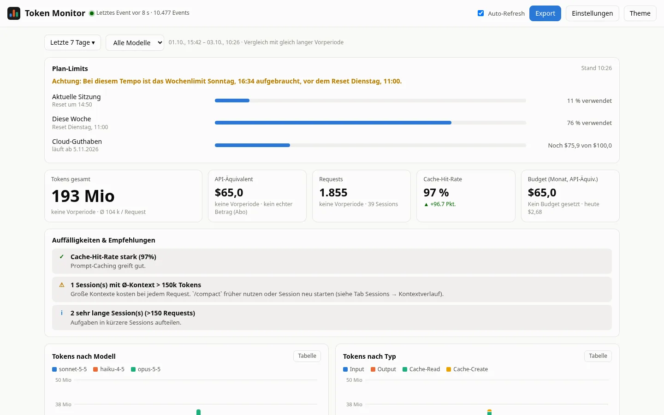Viewport: 664px width, 415px height.
Task: Click the sonnet-5-5 legend color swatch
Action: pyautogui.click(x=54, y=369)
